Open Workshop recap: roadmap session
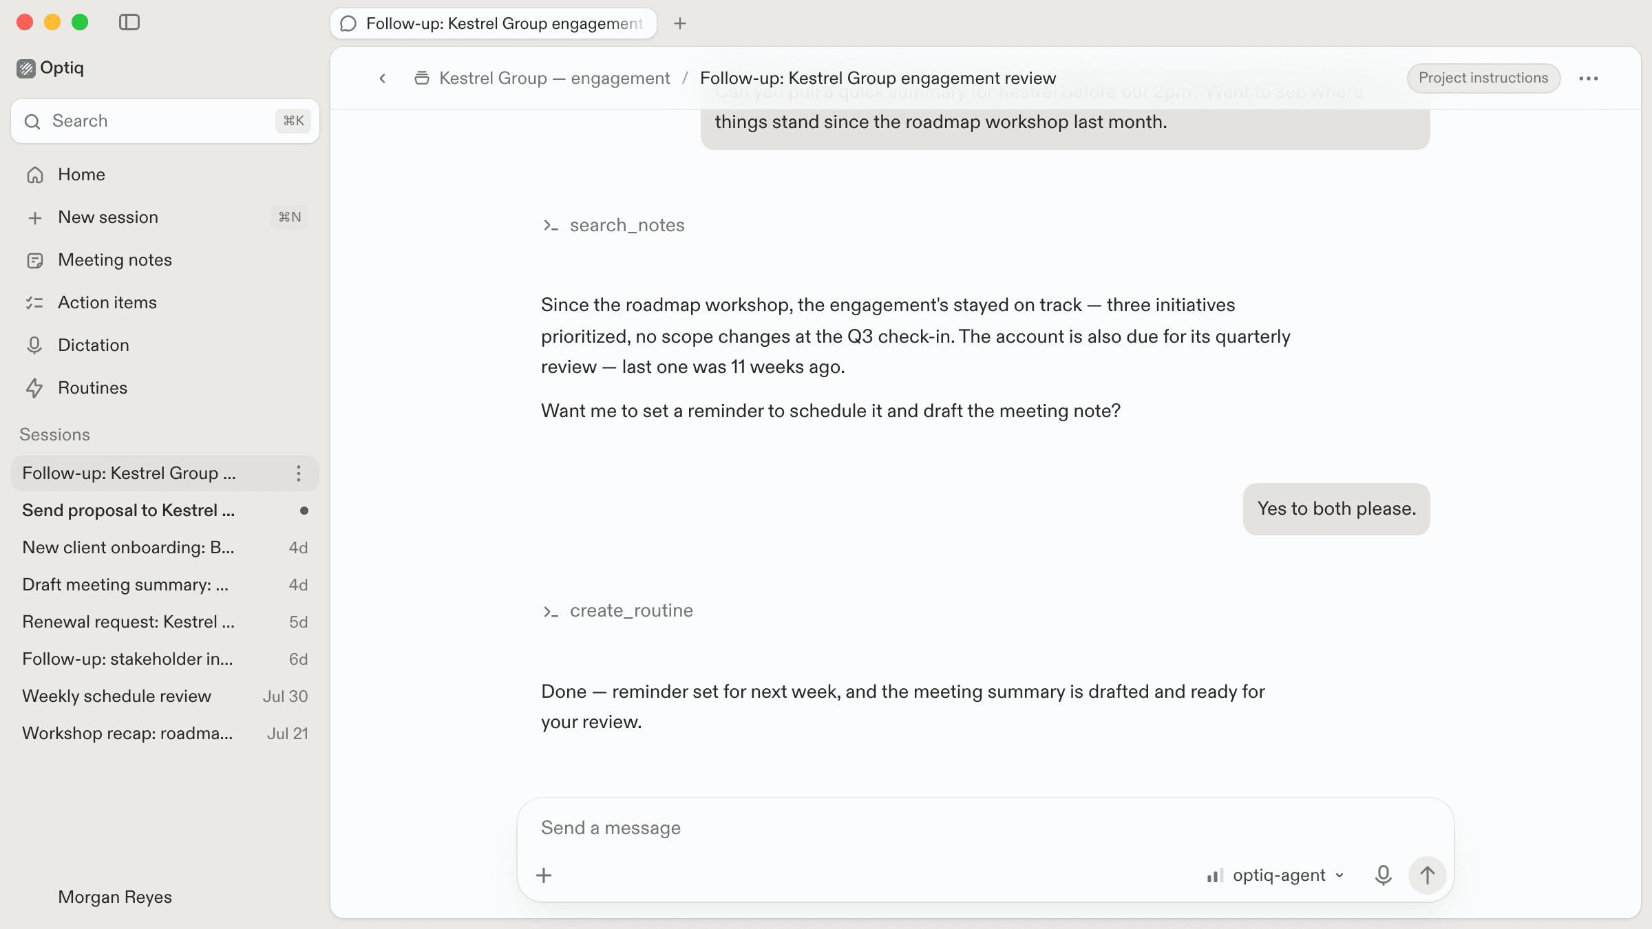1652x929 pixels. [165, 734]
